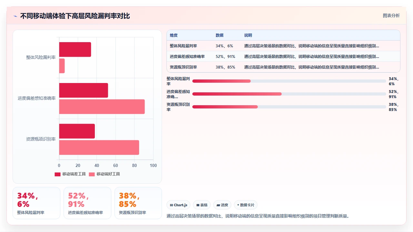This screenshot has width=413, height=232.
Task: Click the light pink 进度偏差感知准确率 chart bar
Action: tap(102, 107)
